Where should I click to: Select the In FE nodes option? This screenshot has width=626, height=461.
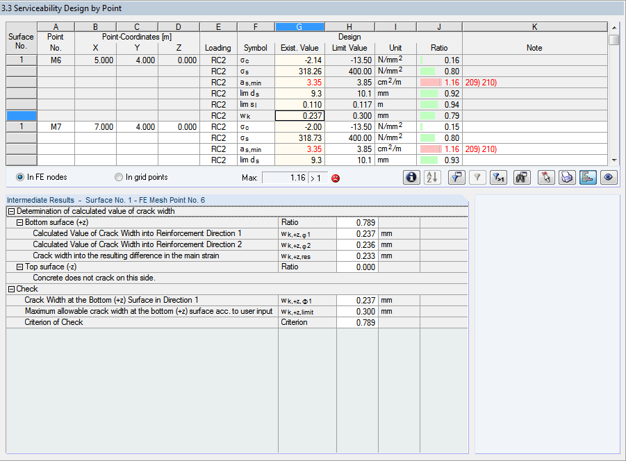coord(19,177)
